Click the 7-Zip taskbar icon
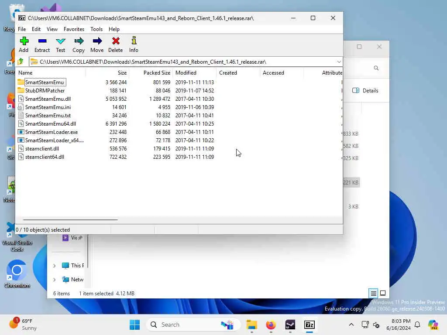The width and height of the screenshot is (447, 335). (309, 325)
